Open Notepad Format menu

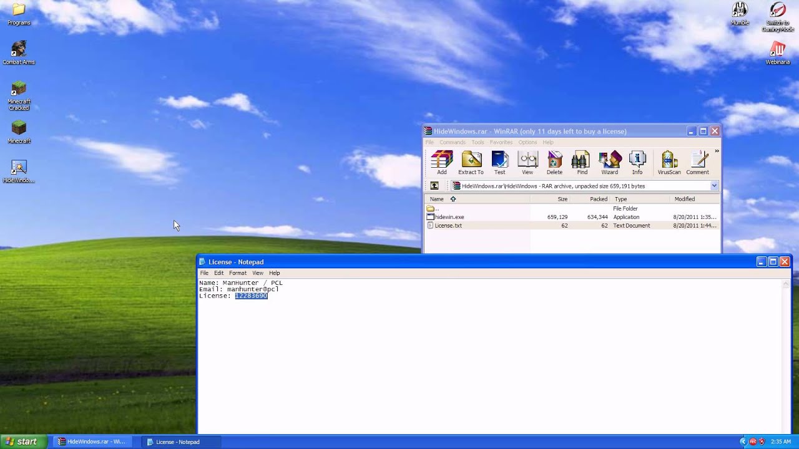pyautogui.click(x=237, y=273)
